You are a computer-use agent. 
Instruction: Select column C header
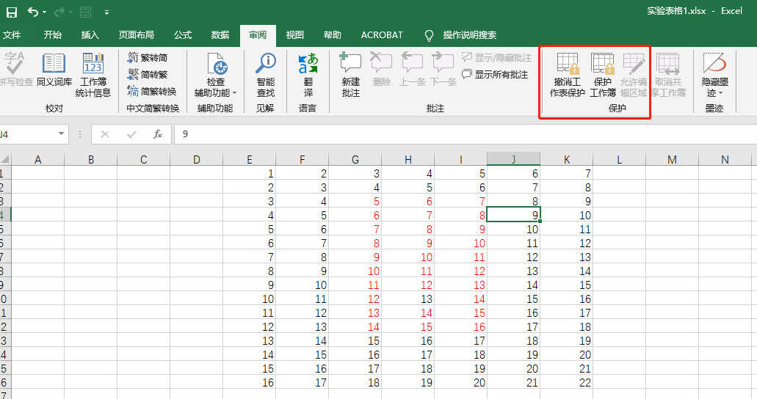tap(143, 160)
